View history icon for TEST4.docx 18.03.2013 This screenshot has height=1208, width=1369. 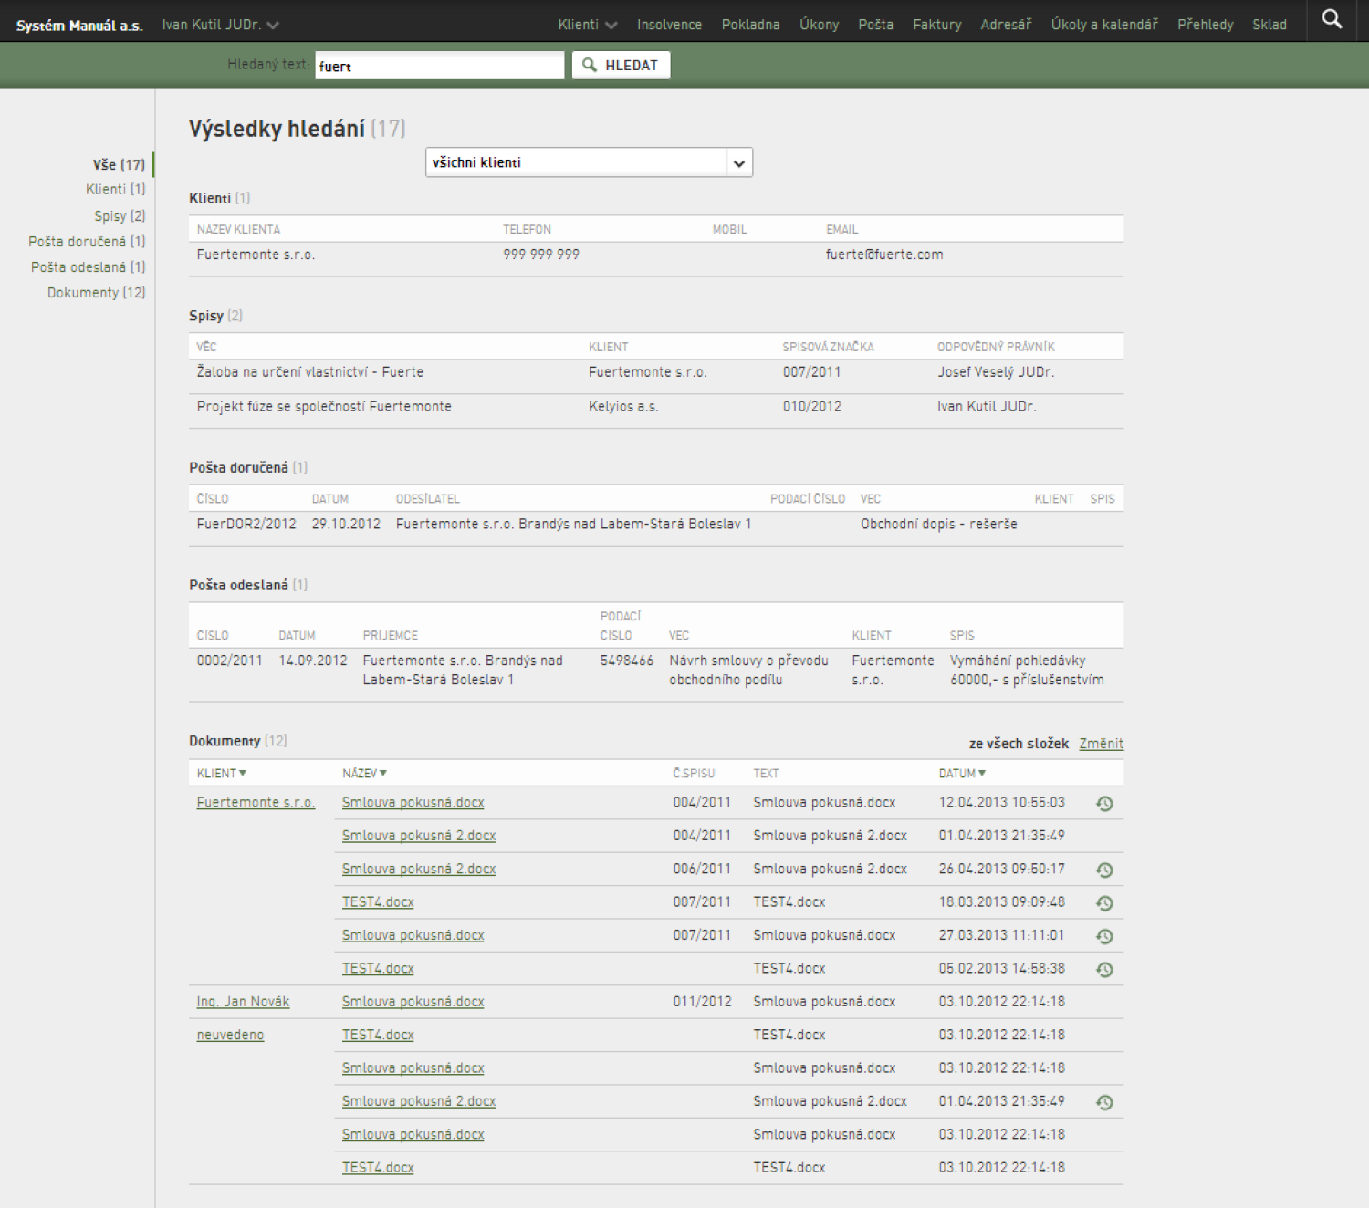[1104, 903]
